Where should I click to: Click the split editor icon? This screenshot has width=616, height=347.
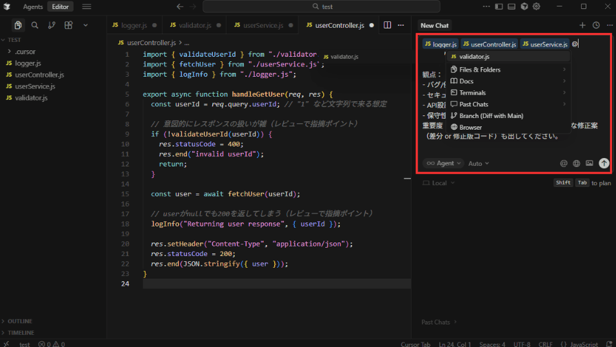387,25
